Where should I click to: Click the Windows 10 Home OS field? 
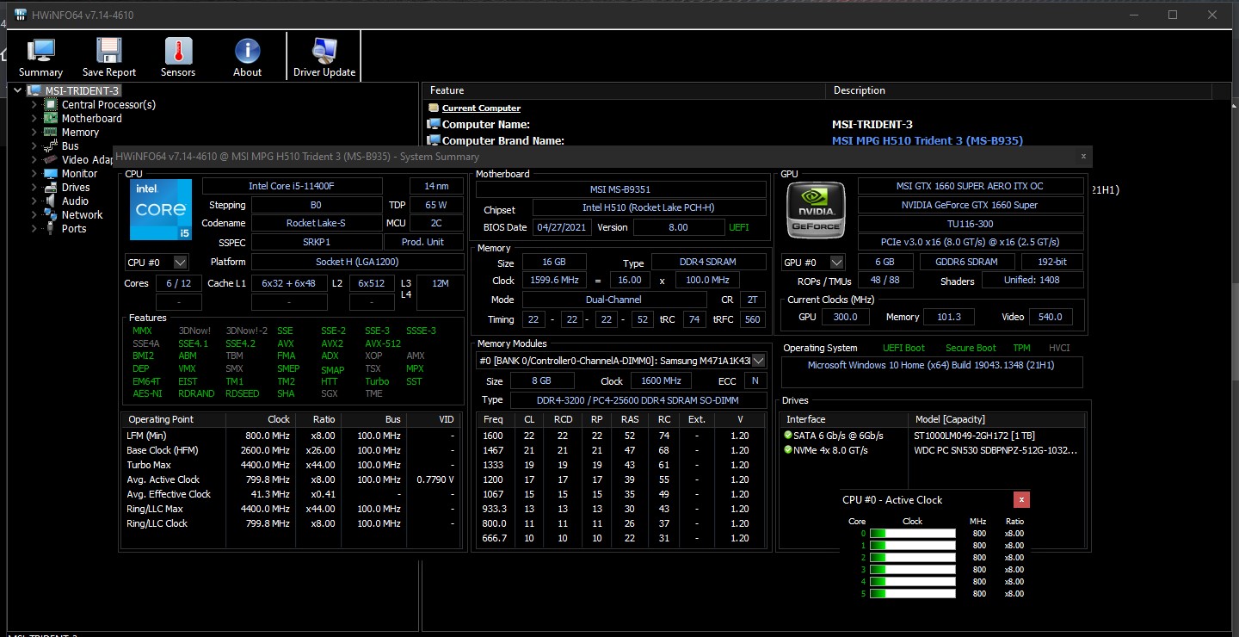click(932, 372)
